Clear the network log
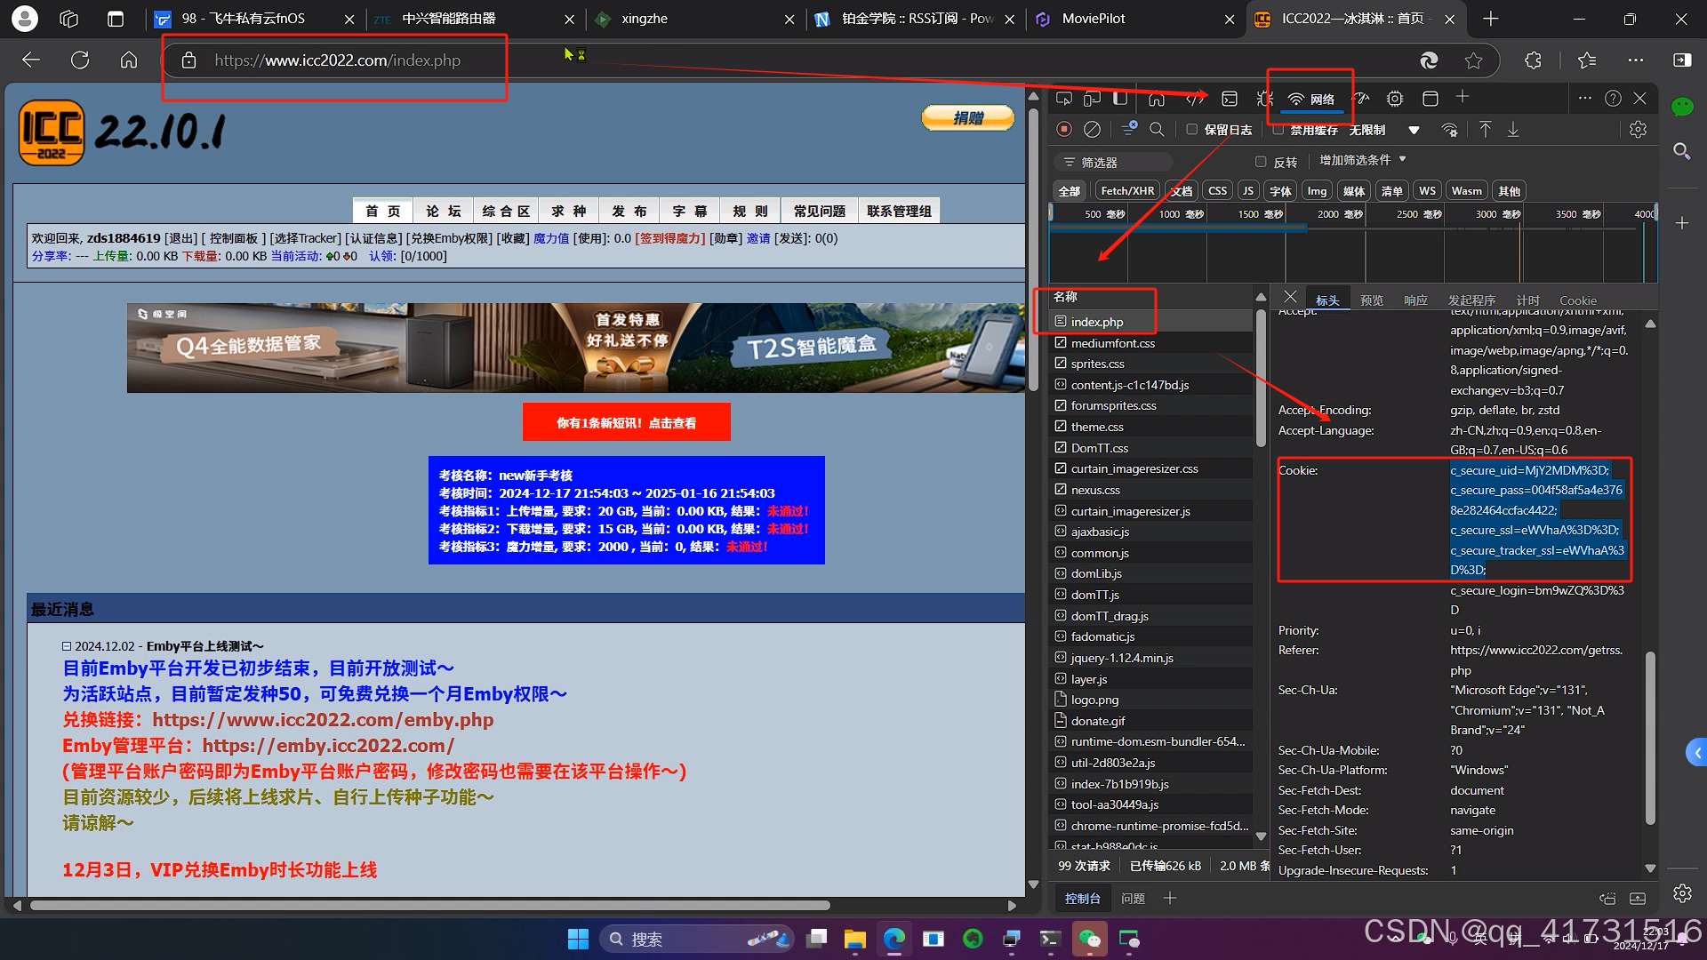Image resolution: width=1707 pixels, height=960 pixels. tap(1092, 130)
